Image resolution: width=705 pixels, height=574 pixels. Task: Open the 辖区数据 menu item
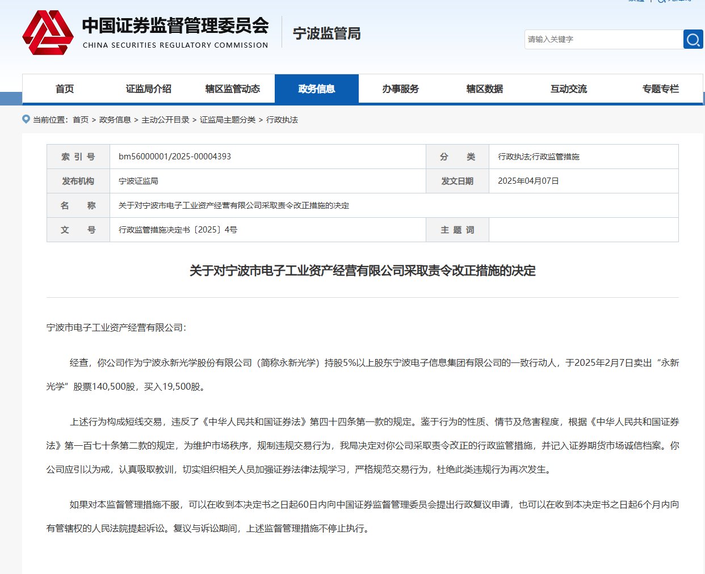tap(484, 88)
